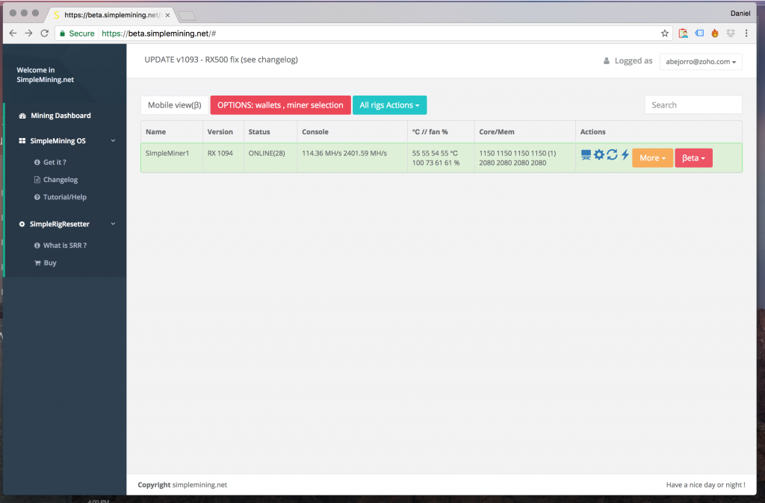Screen dimensions: 765x503
Task: Click the 100 73 61 61 % fan speeds
Action: point(436,163)
